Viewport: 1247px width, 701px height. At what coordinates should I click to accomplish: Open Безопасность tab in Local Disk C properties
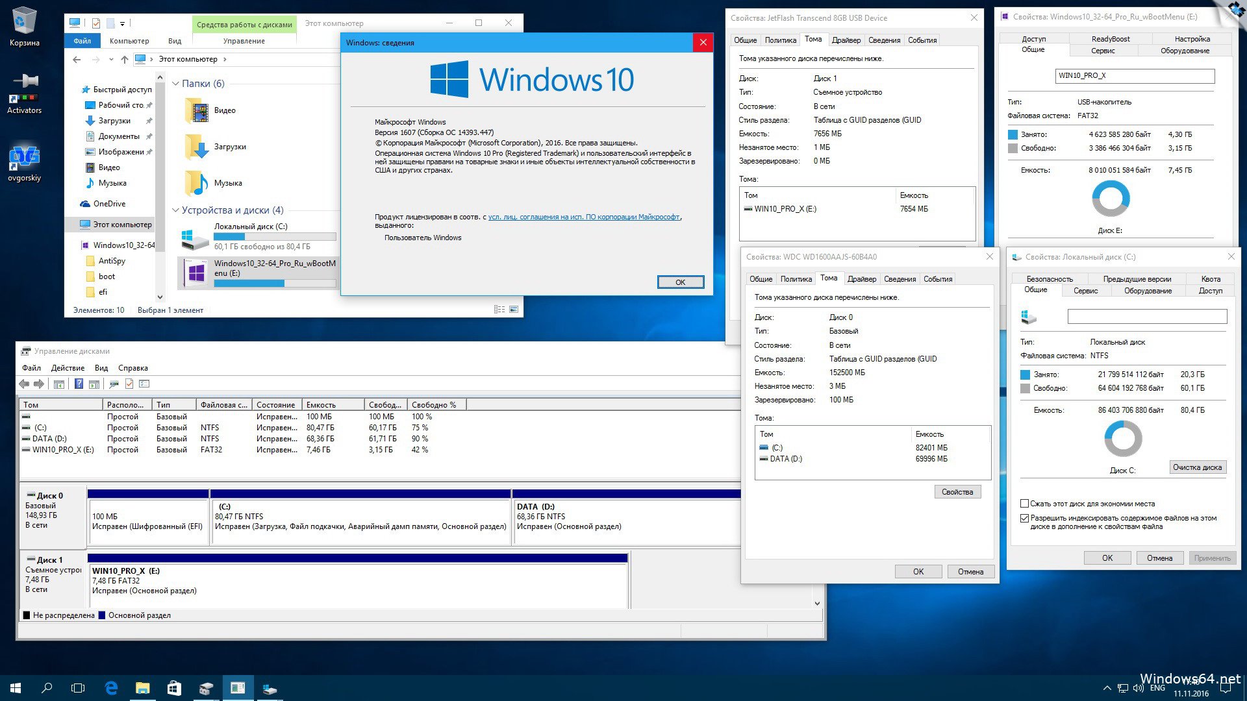(1050, 279)
